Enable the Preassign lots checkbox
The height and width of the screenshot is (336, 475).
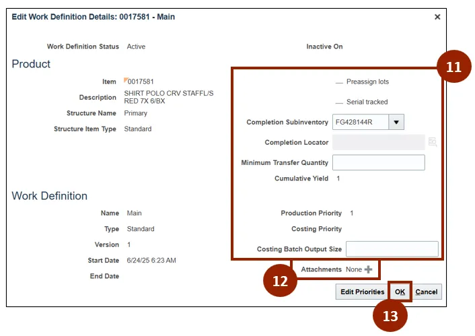coord(339,82)
